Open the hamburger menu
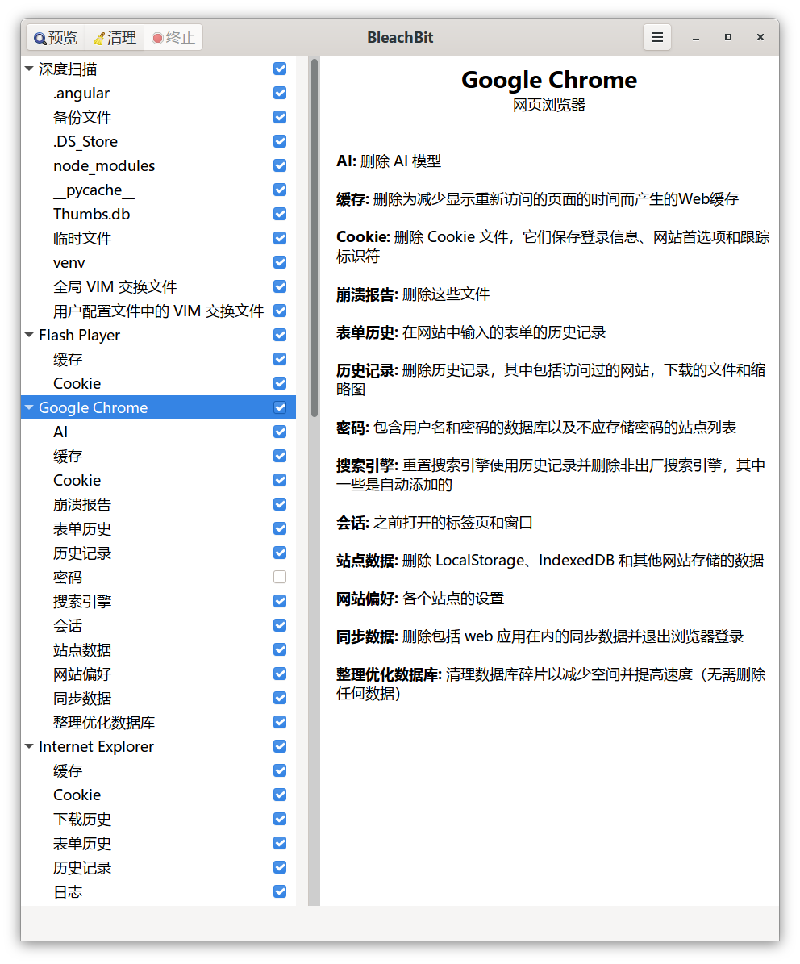The height and width of the screenshot is (964, 800). 656,37
